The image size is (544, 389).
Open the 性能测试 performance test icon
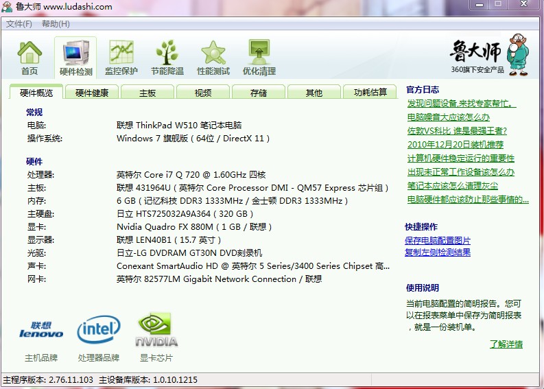tap(213, 58)
